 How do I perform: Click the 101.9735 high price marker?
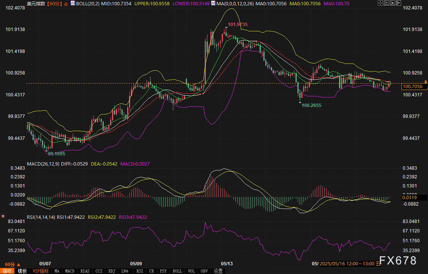238,24
